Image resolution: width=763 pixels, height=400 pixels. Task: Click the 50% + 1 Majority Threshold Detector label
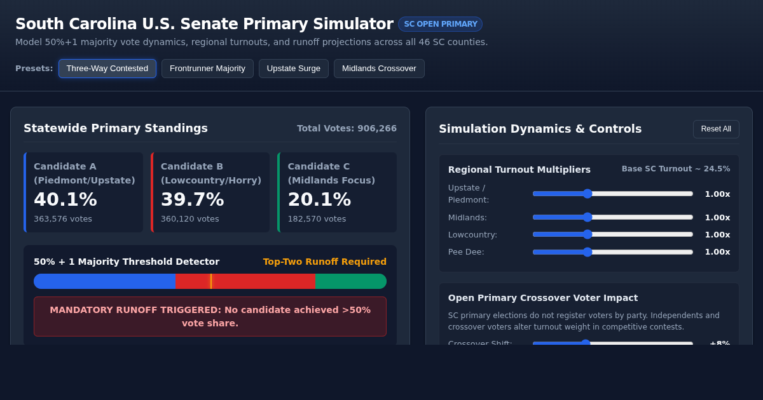point(127,262)
